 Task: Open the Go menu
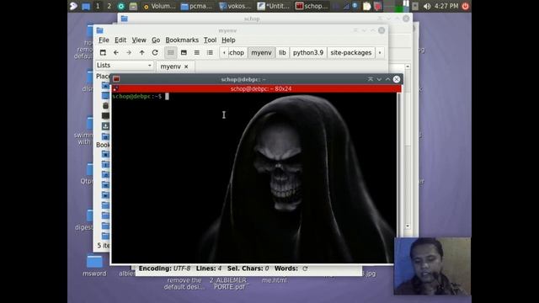pos(156,40)
